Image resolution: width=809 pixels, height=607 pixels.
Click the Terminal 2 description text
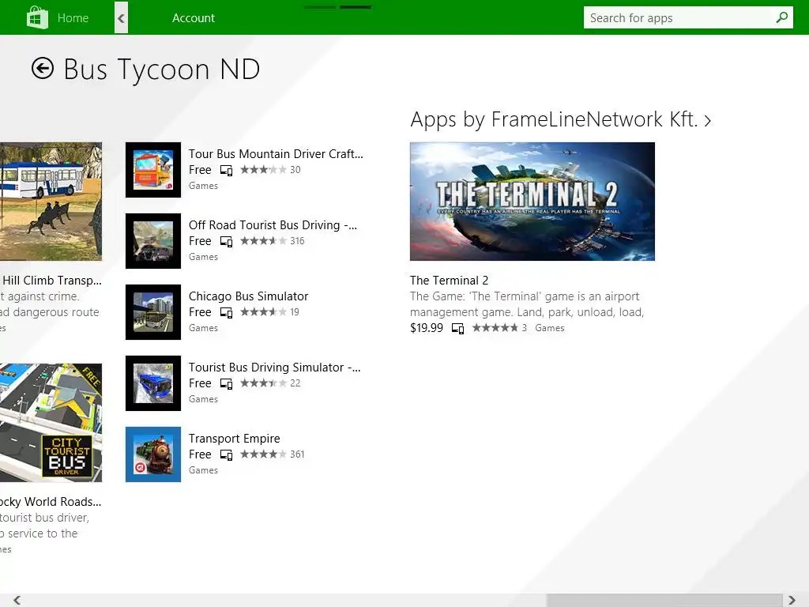pyautogui.click(x=527, y=304)
